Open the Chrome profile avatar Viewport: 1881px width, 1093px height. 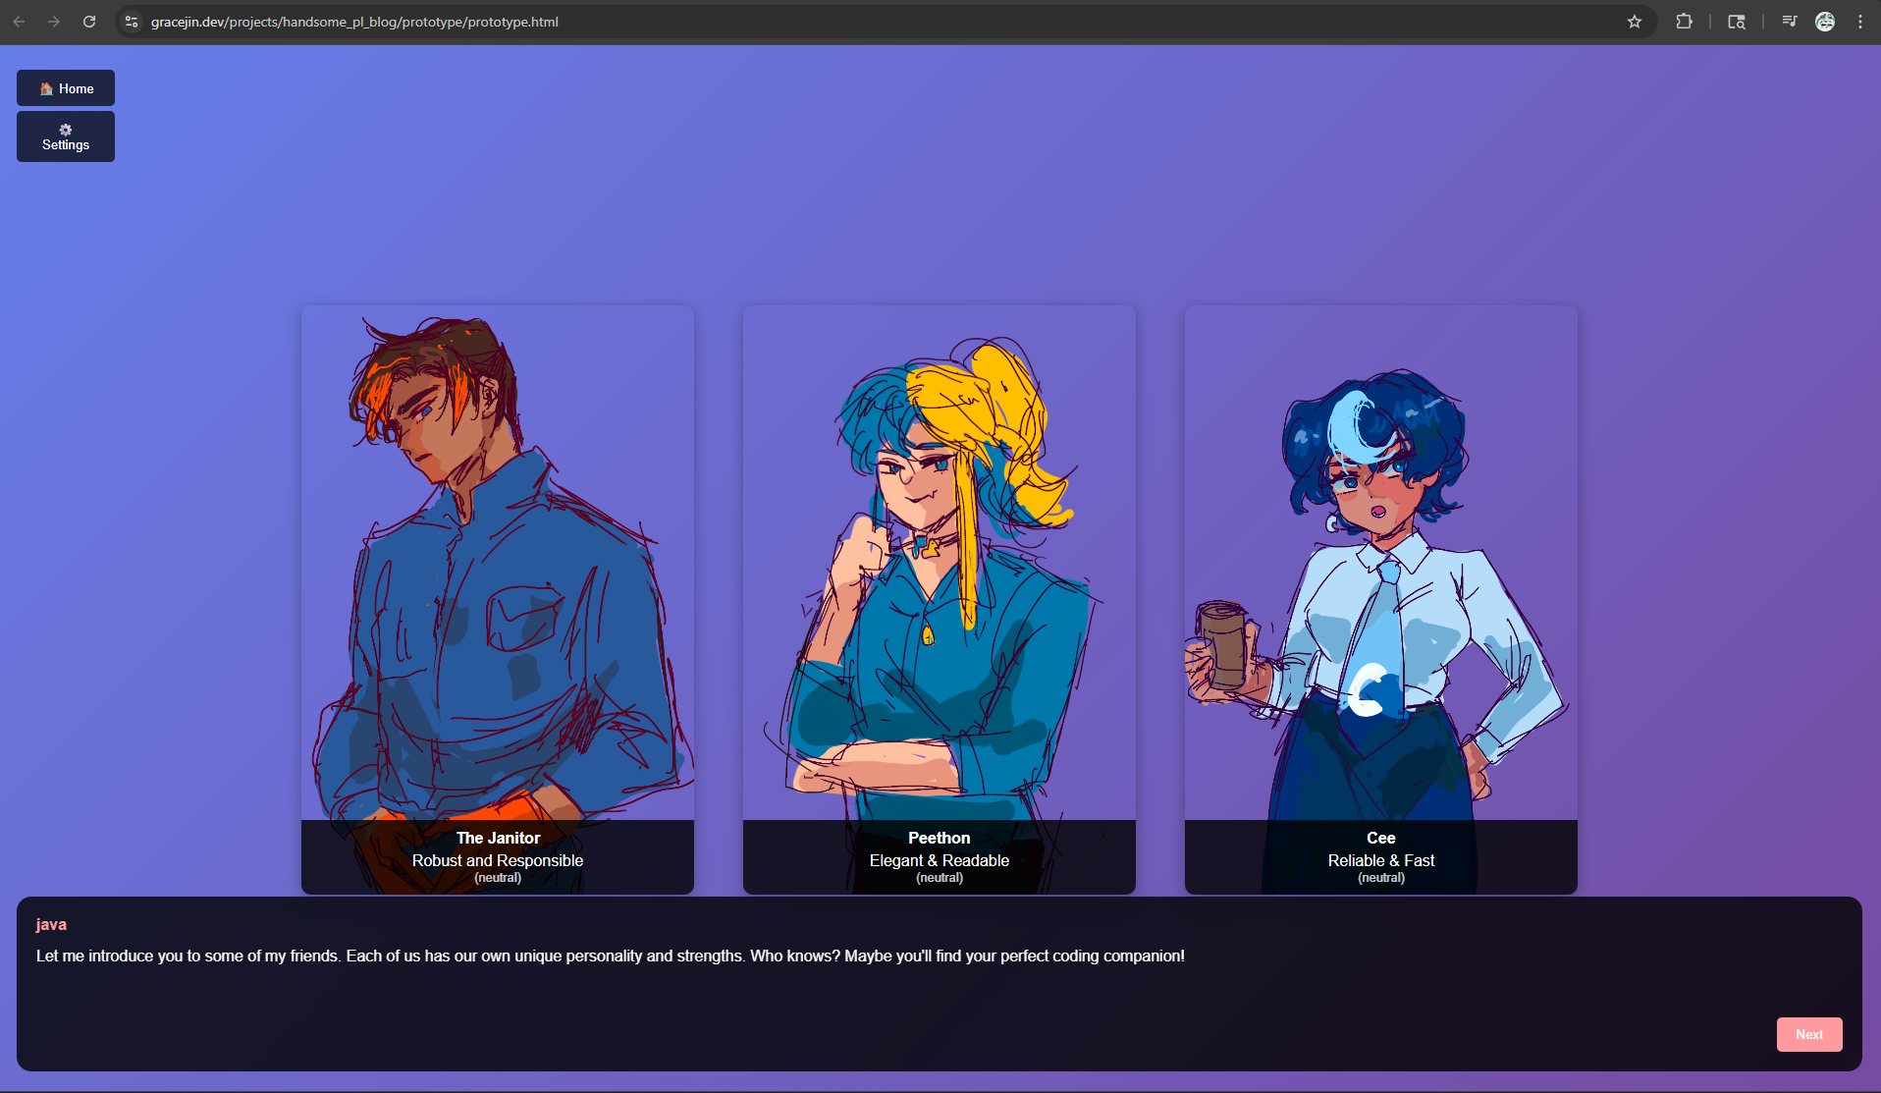1825,22
